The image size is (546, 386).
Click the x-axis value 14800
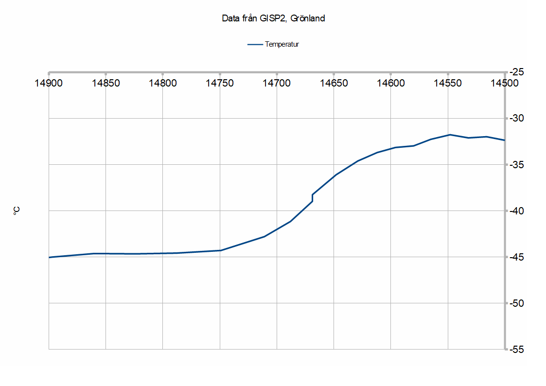pos(162,83)
